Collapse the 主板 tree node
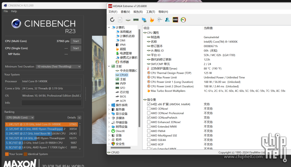Viewport: 291px width, 167px height. [x=109, y=66]
